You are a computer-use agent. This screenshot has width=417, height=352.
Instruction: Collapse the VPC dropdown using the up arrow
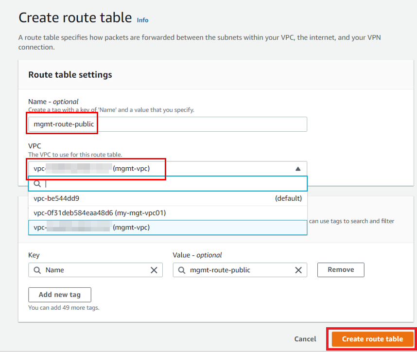click(298, 169)
